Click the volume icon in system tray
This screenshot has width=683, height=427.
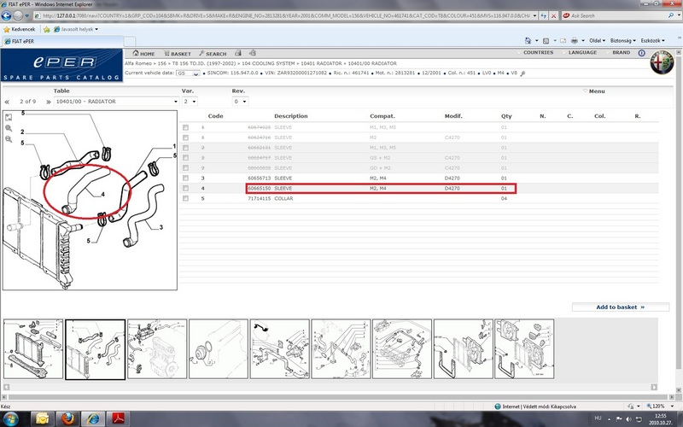tap(628, 419)
